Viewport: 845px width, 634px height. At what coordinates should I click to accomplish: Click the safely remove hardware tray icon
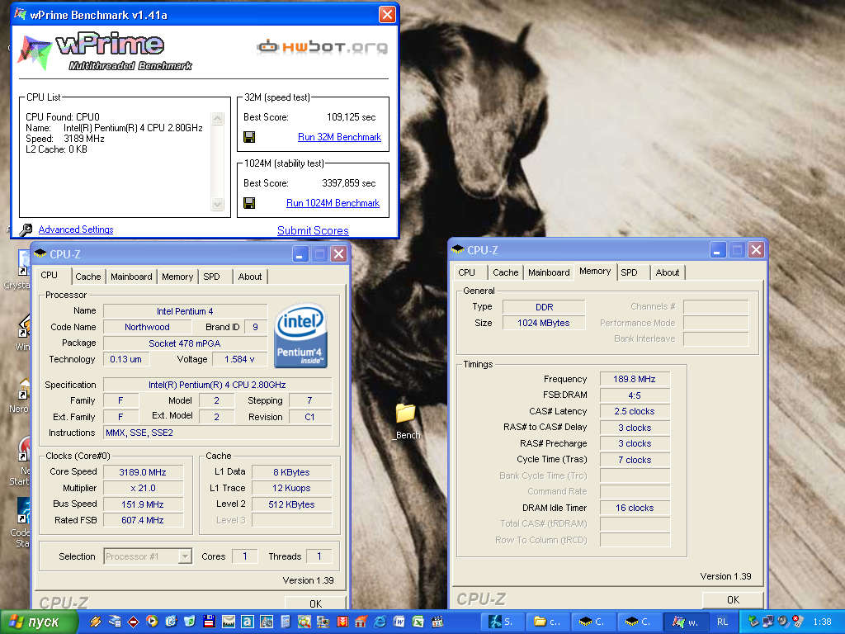(753, 621)
